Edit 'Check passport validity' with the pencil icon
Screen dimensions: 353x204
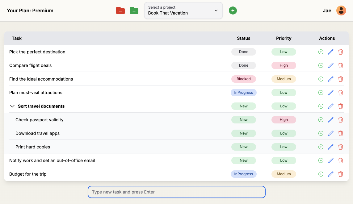(330, 119)
